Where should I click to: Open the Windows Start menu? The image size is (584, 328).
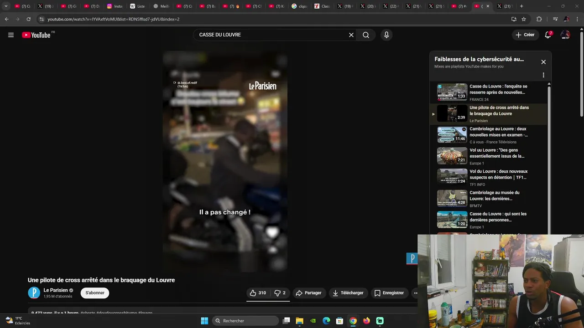(x=204, y=321)
